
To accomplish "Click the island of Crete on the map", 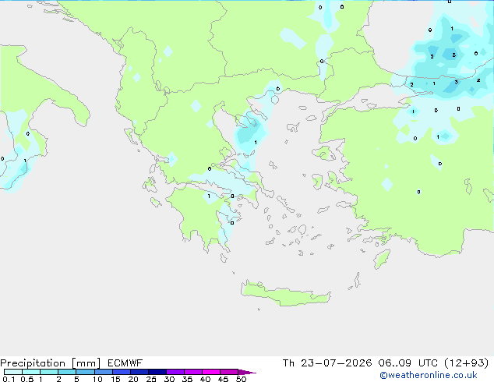I will [285, 293].
